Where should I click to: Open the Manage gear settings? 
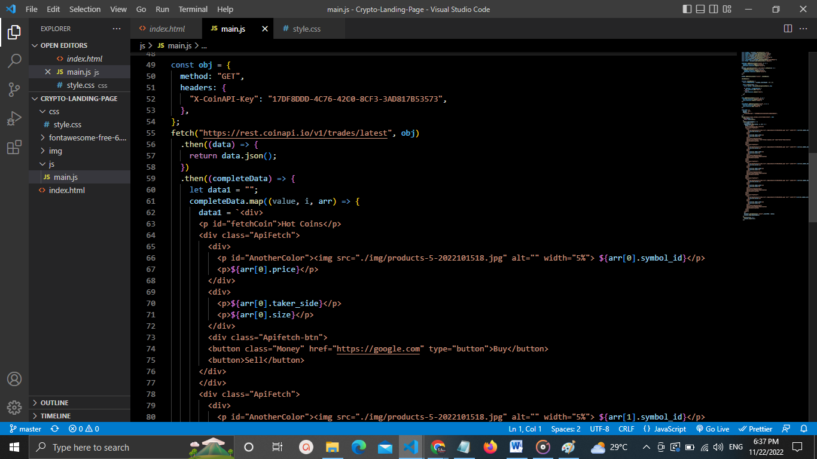[14, 408]
